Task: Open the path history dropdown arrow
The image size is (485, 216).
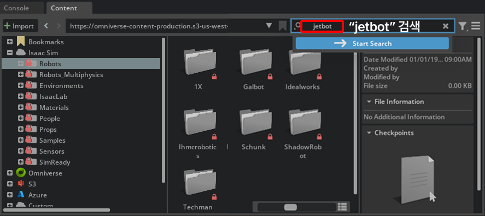Action: 269,26
